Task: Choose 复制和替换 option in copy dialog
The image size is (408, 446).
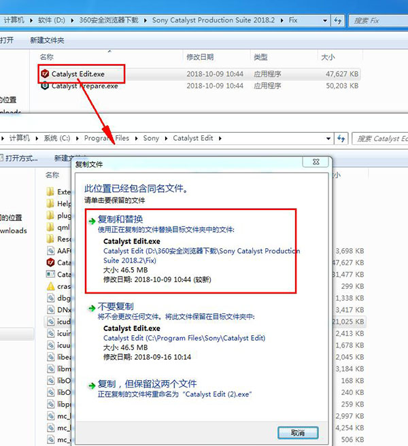Action: (x=190, y=251)
